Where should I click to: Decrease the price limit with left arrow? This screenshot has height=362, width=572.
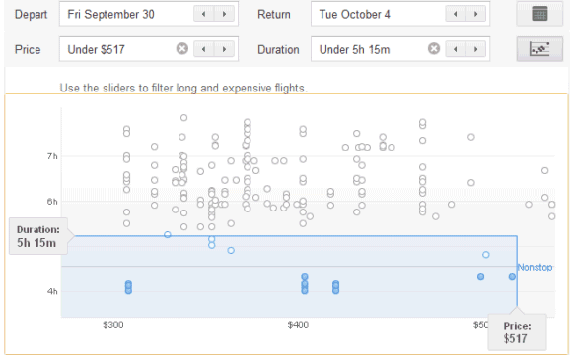pos(203,49)
